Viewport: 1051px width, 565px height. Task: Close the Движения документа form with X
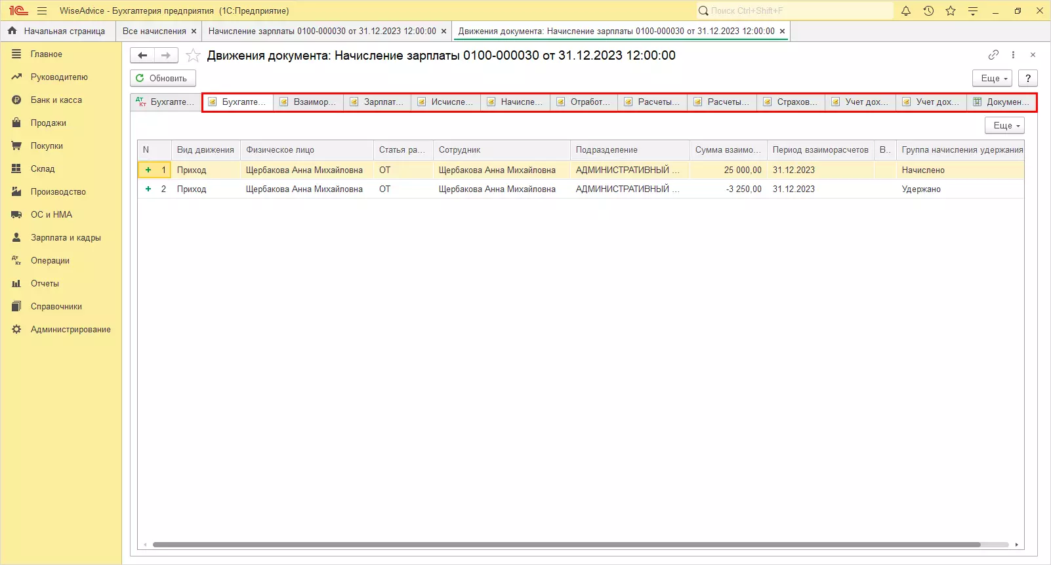pyautogui.click(x=1033, y=55)
